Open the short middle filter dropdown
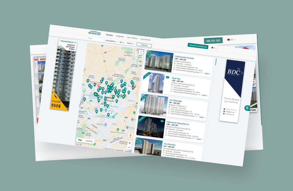Viewport: 293px width, 191px height. coord(122,42)
